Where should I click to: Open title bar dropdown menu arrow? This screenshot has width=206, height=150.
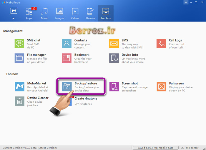(186, 2)
